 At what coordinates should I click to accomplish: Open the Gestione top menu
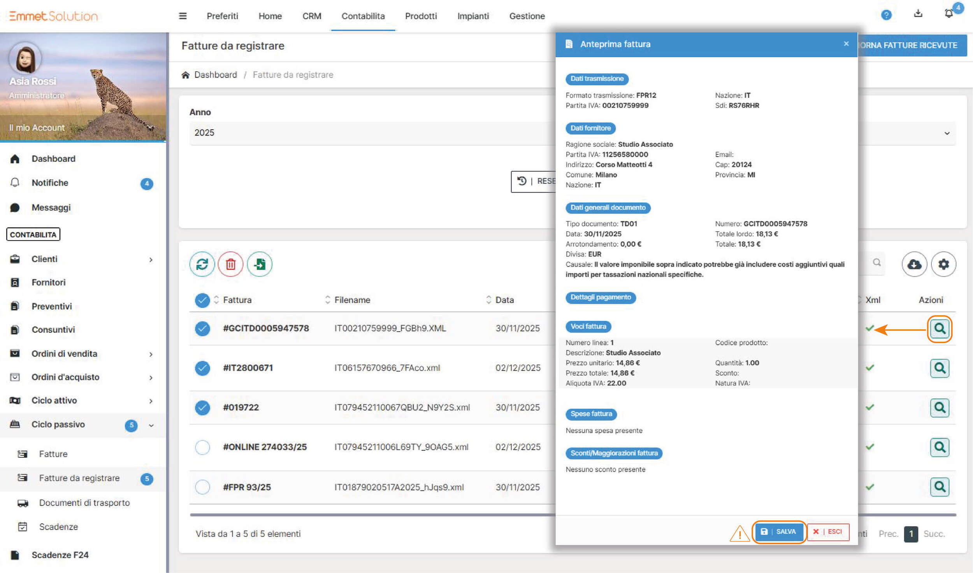pos(527,16)
